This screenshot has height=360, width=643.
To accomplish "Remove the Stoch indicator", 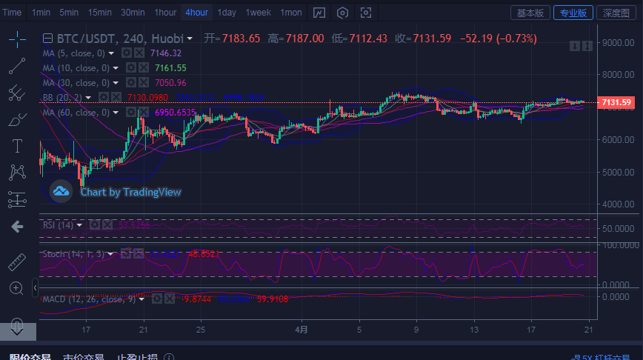I will pos(139,254).
